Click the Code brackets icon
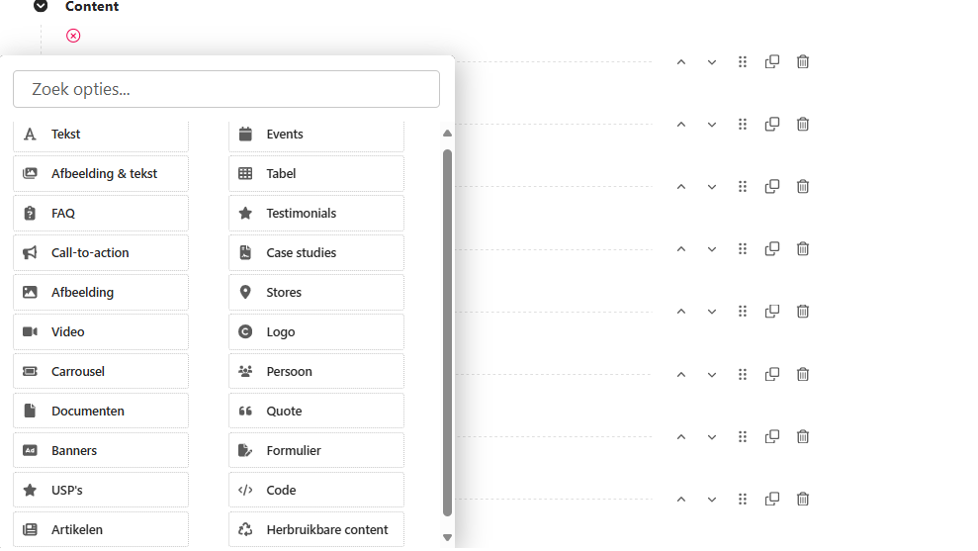 [245, 491]
